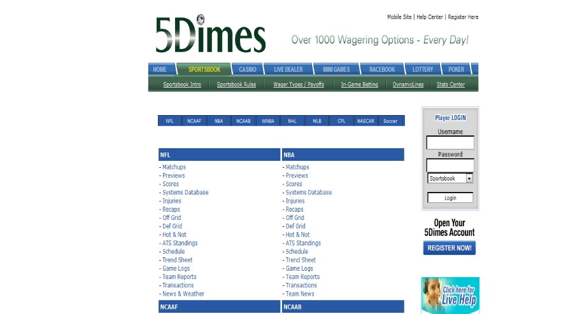Select MLB in the sports bar
573x314 pixels.
317,121
